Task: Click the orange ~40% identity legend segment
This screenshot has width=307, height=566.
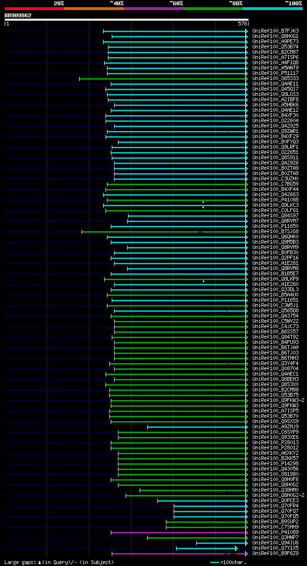Action: pos(94,8)
